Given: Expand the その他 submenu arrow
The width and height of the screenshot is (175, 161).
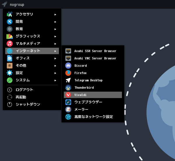Looking at the screenshot, I should [x=55, y=66].
